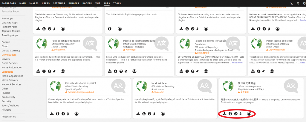Image resolution: width=306 pixels, height=122 pixels.
Task: Install the Portuguese language pack via download icon
Action: point(110,71)
